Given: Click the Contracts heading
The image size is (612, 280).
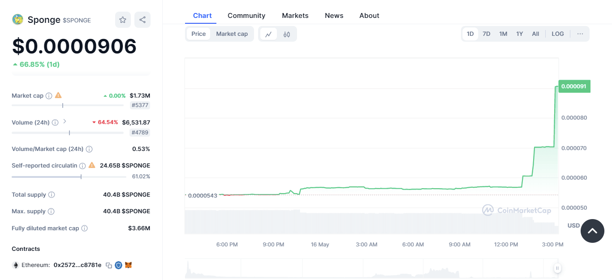Looking at the screenshot, I should 26,249.
